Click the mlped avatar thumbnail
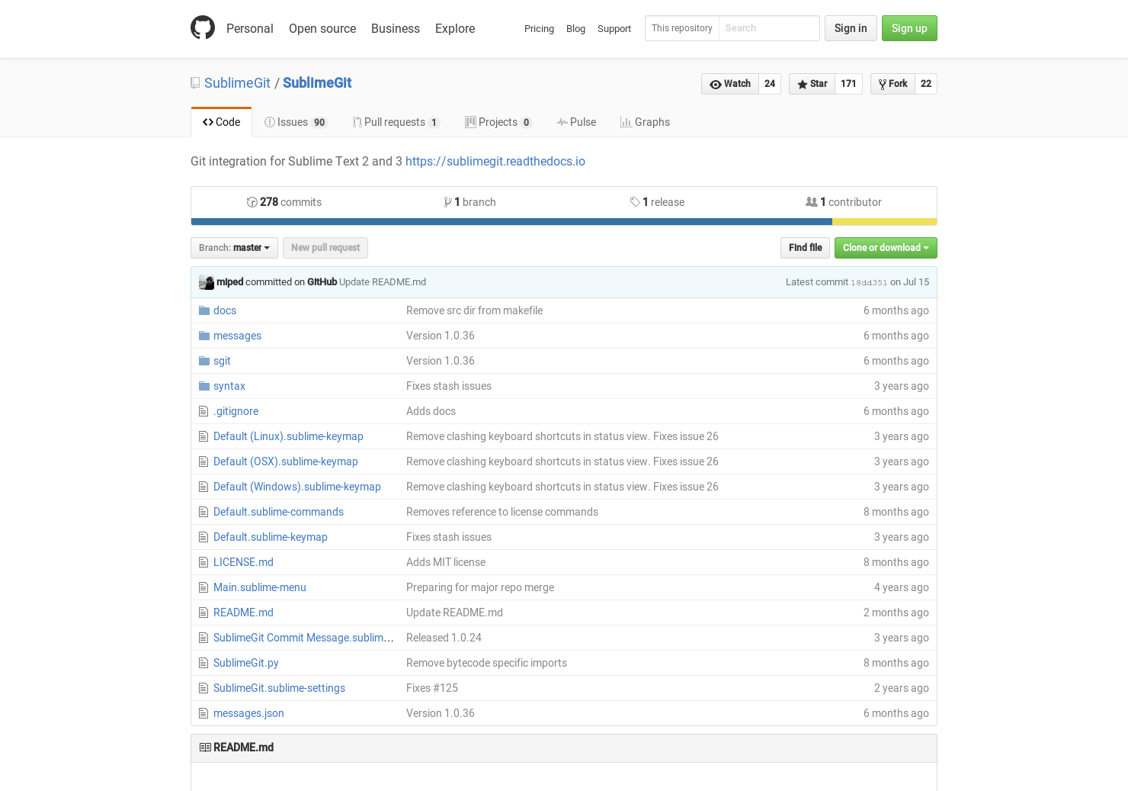This screenshot has height=791, width=1128. click(x=207, y=282)
